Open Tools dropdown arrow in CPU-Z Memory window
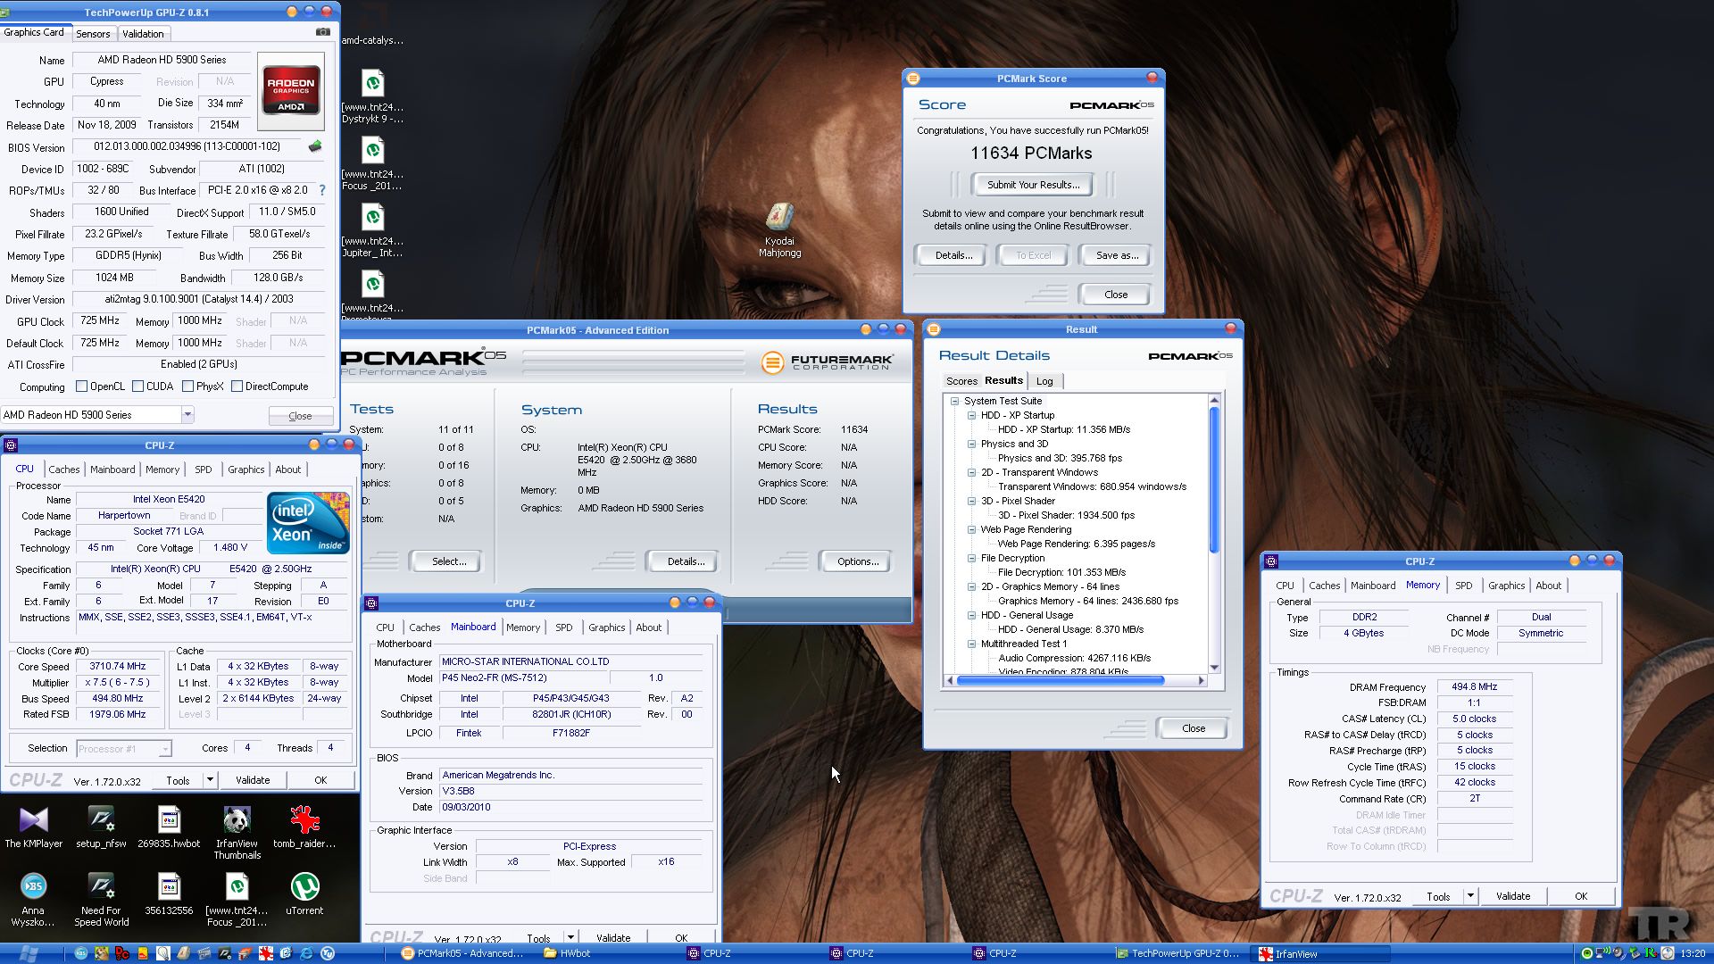 [1470, 896]
